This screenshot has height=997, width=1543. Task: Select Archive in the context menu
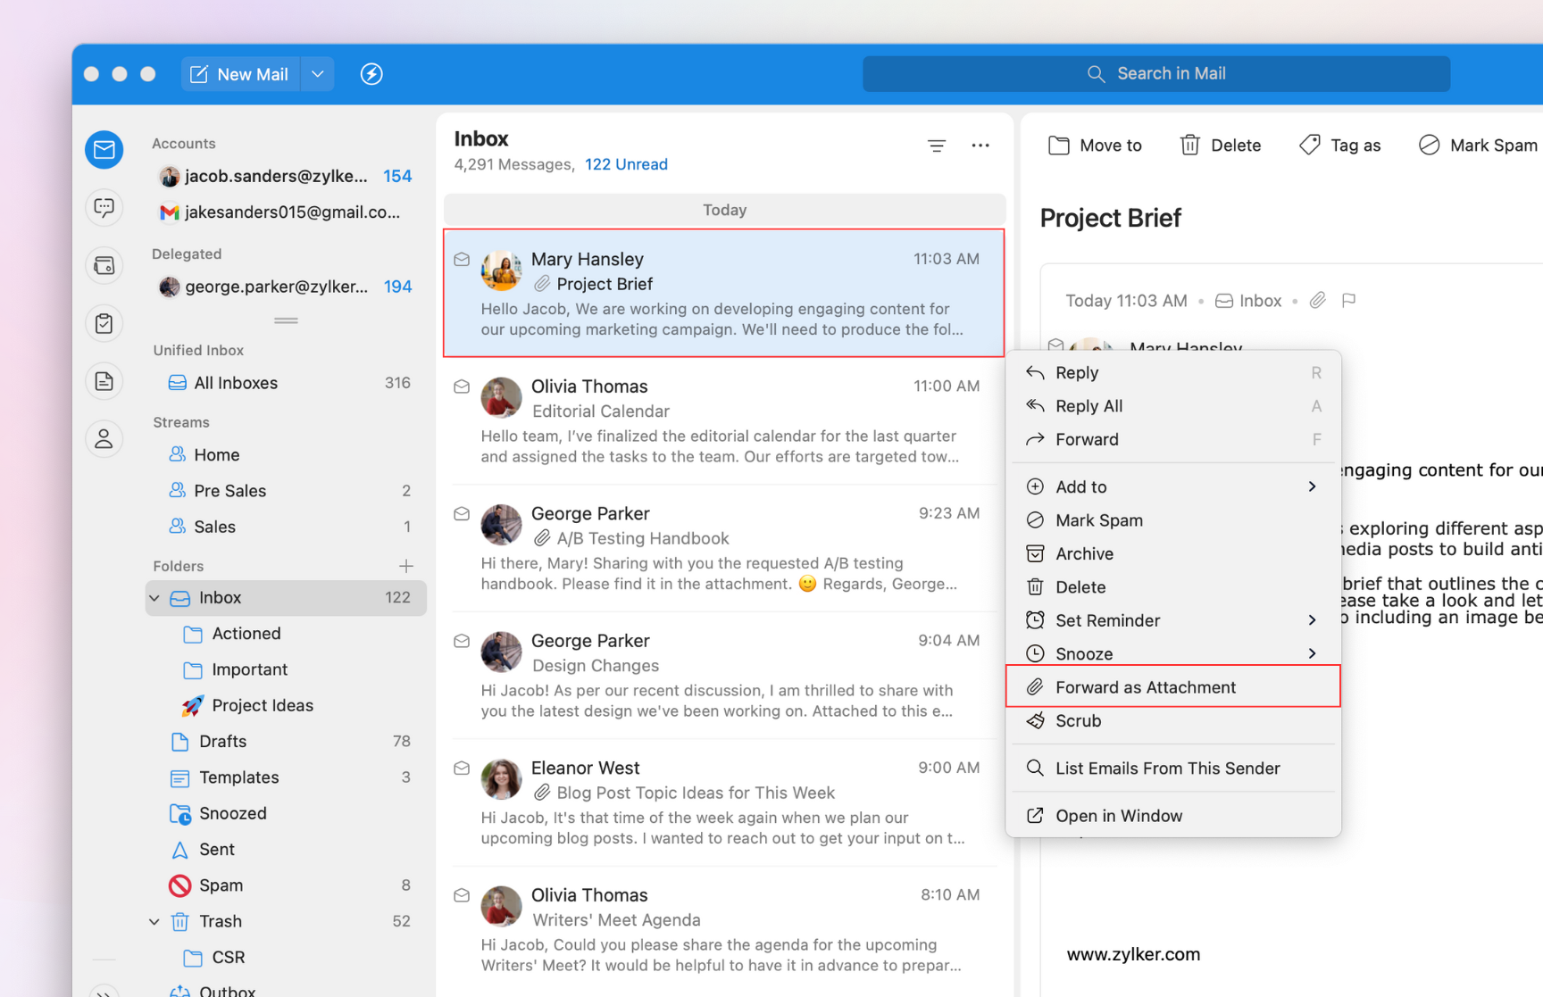[x=1173, y=553]
